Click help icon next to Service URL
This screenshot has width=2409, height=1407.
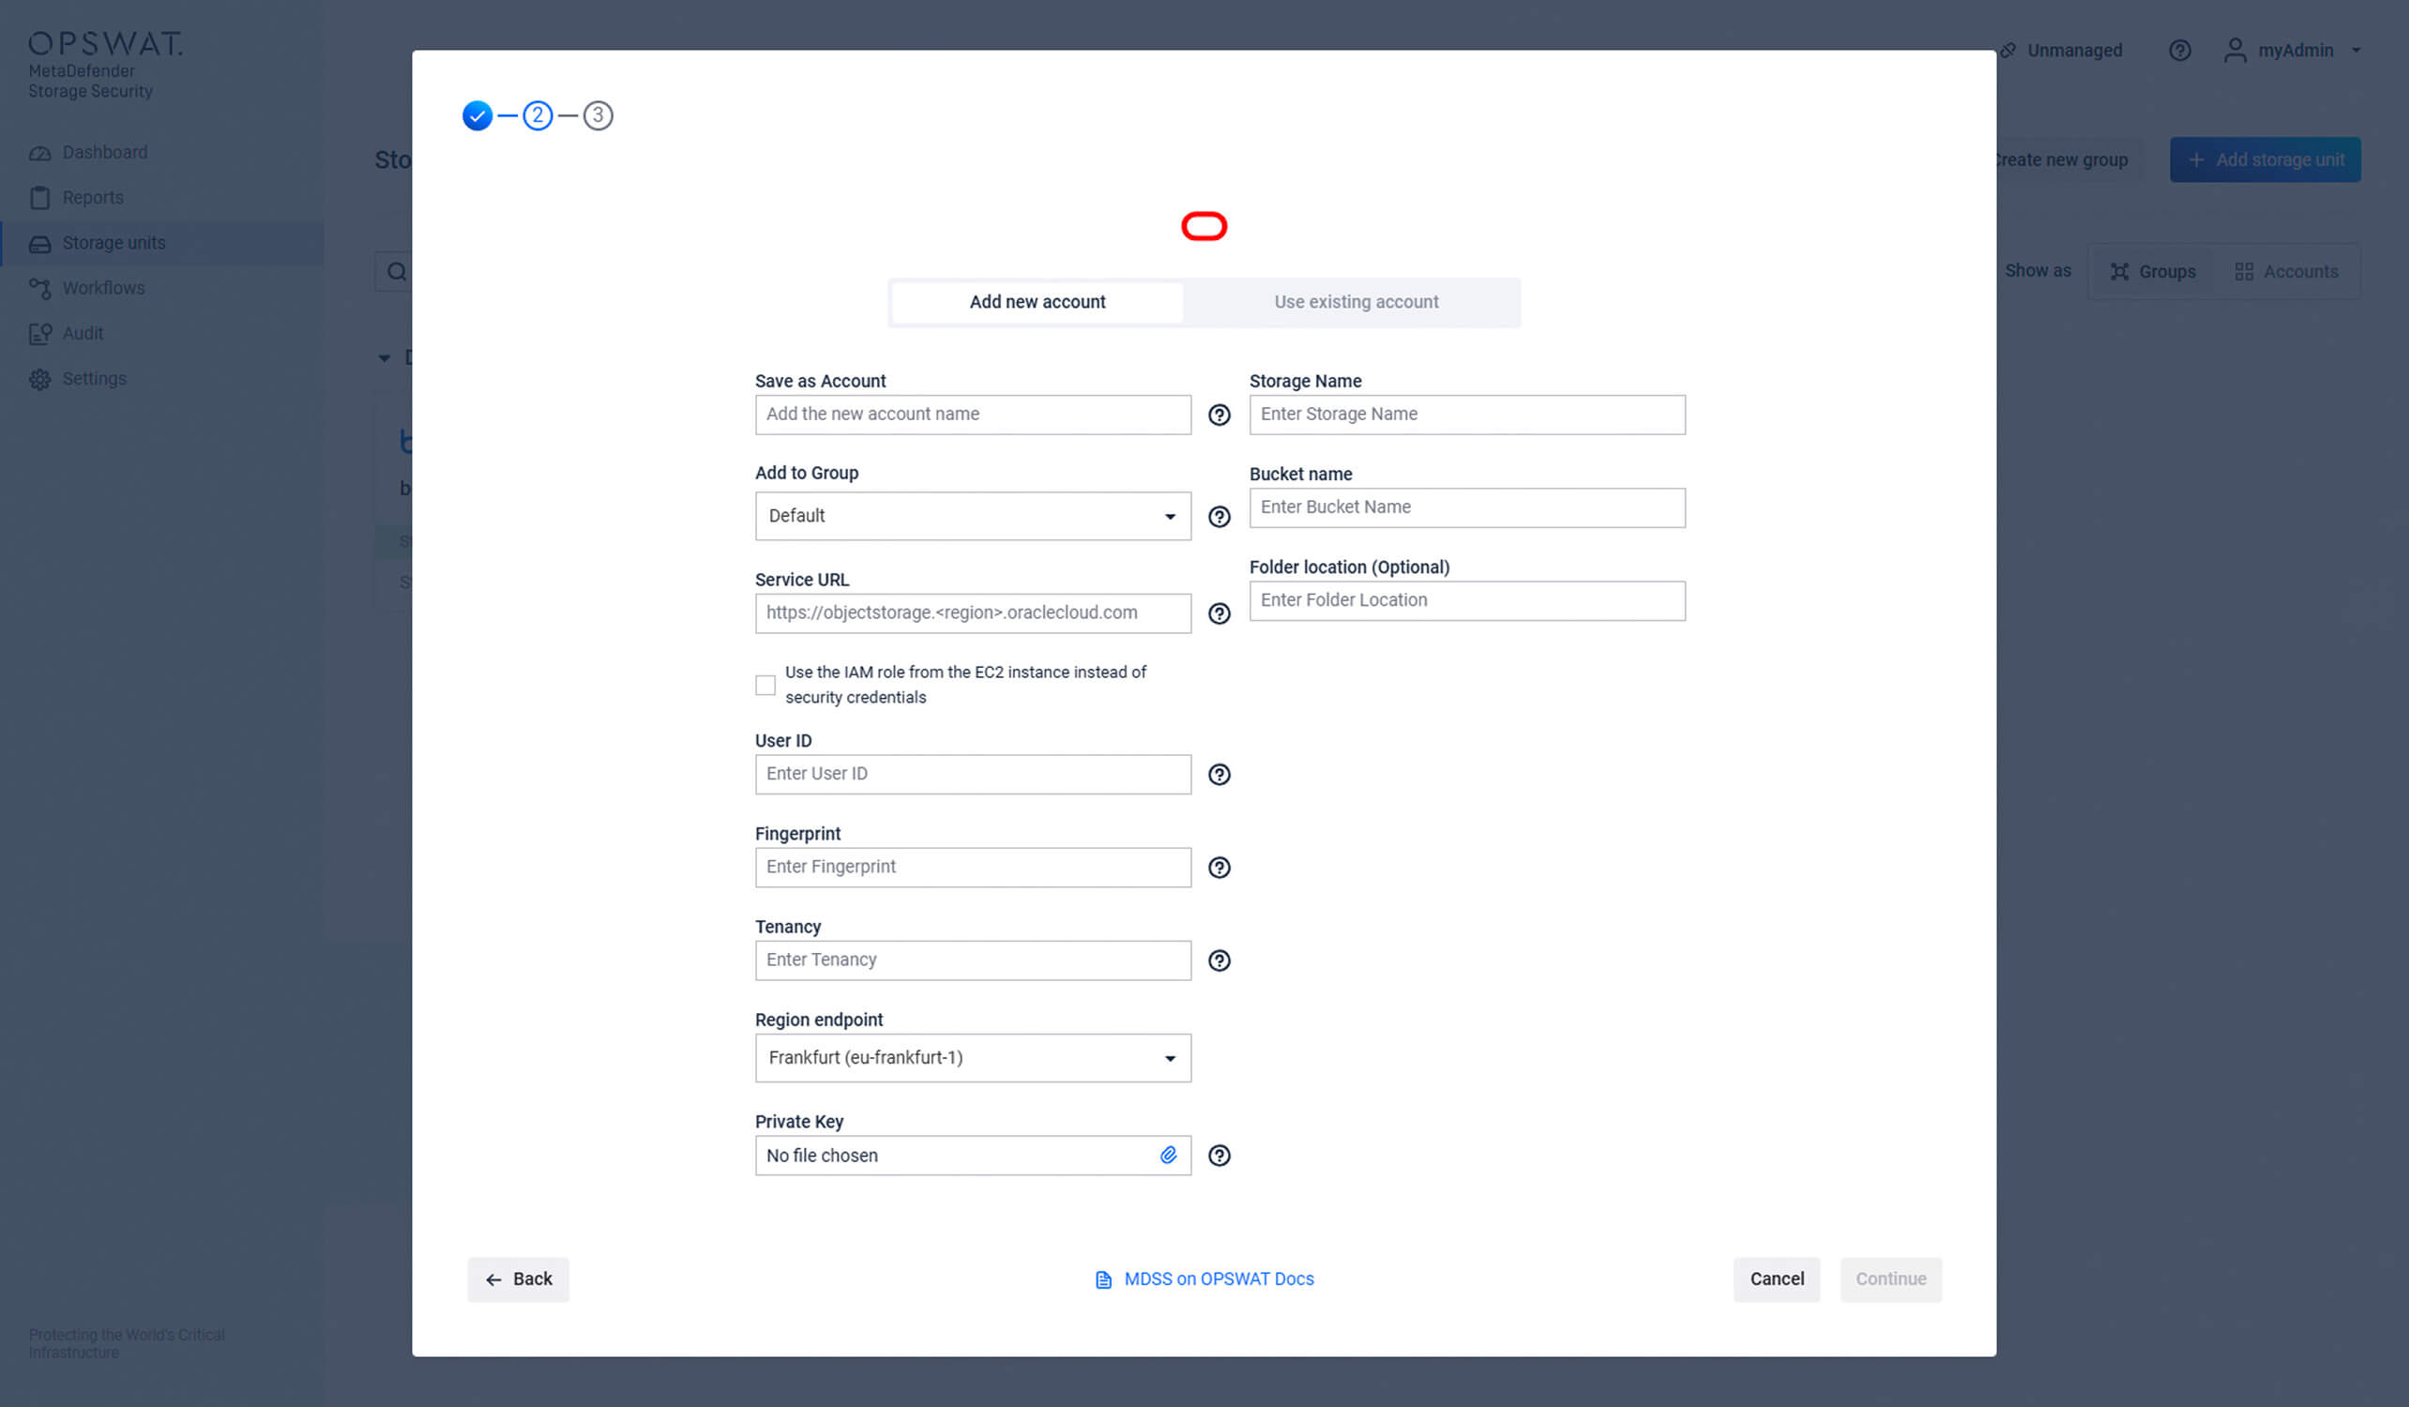coord(1219,613)
